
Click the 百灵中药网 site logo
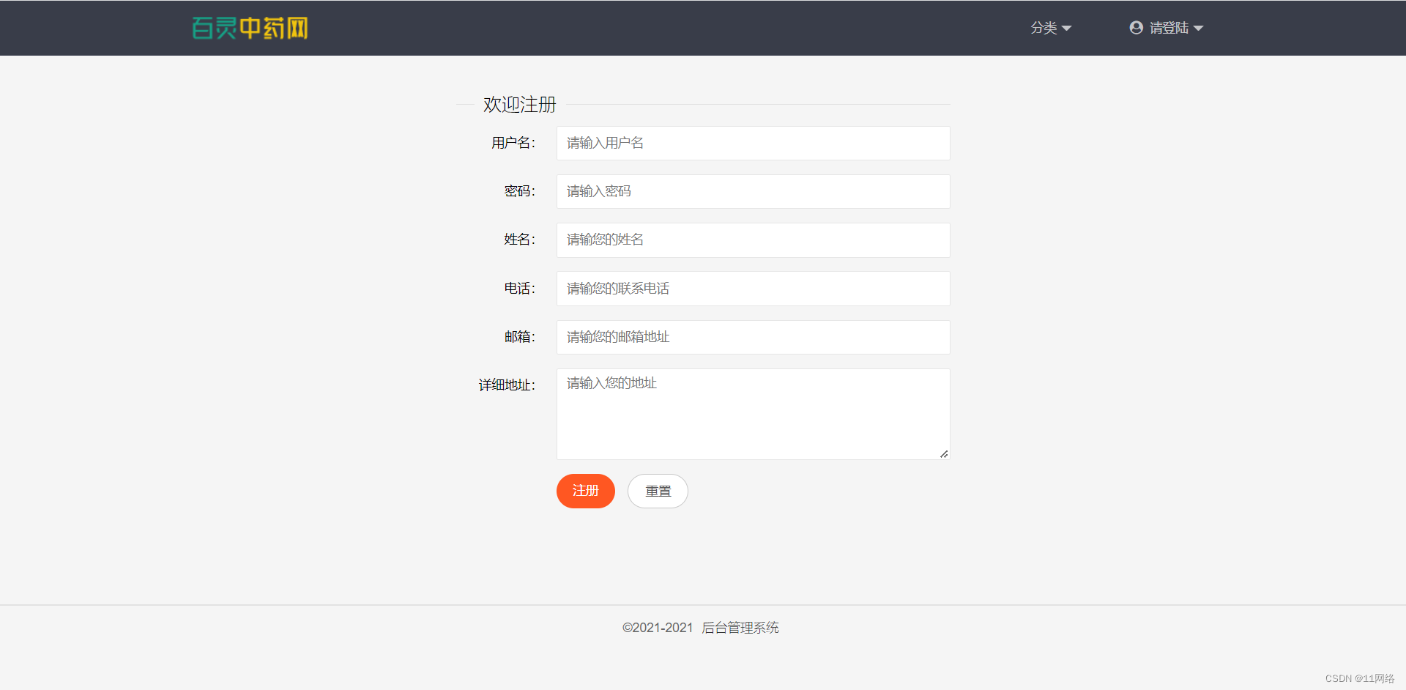click(x=249, y=28)
